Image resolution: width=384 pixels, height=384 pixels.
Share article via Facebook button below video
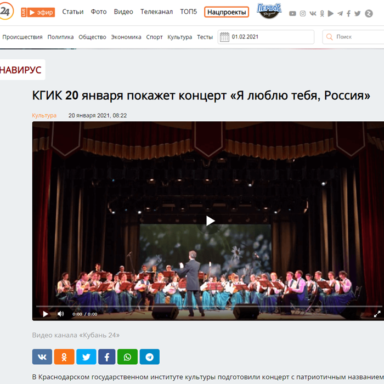107,357
